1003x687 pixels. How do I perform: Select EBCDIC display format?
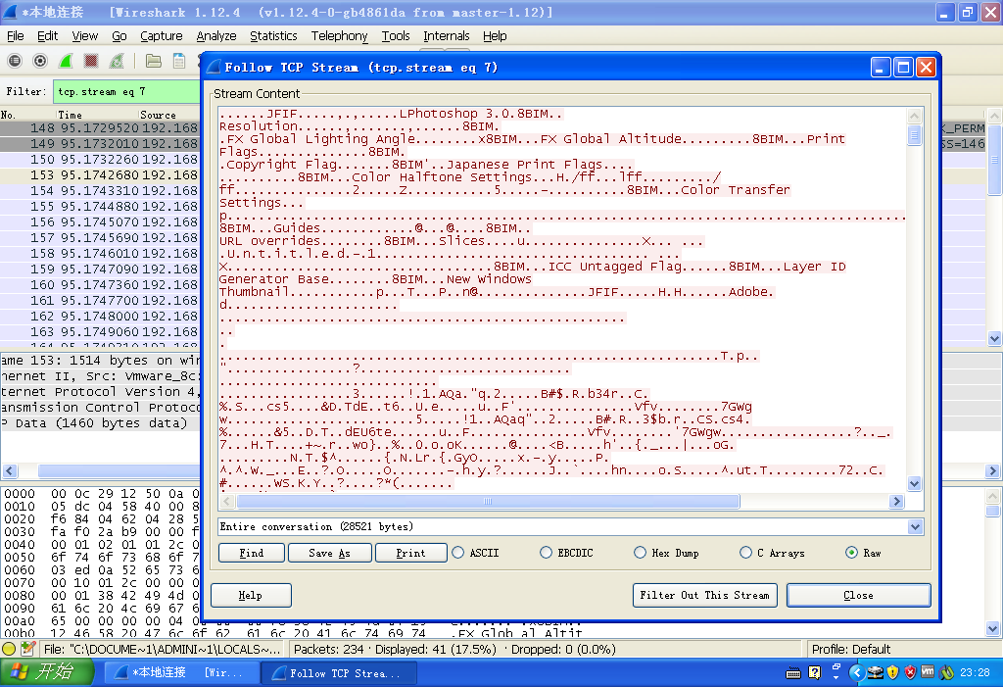pyautogui.click(x=546, y=553)
